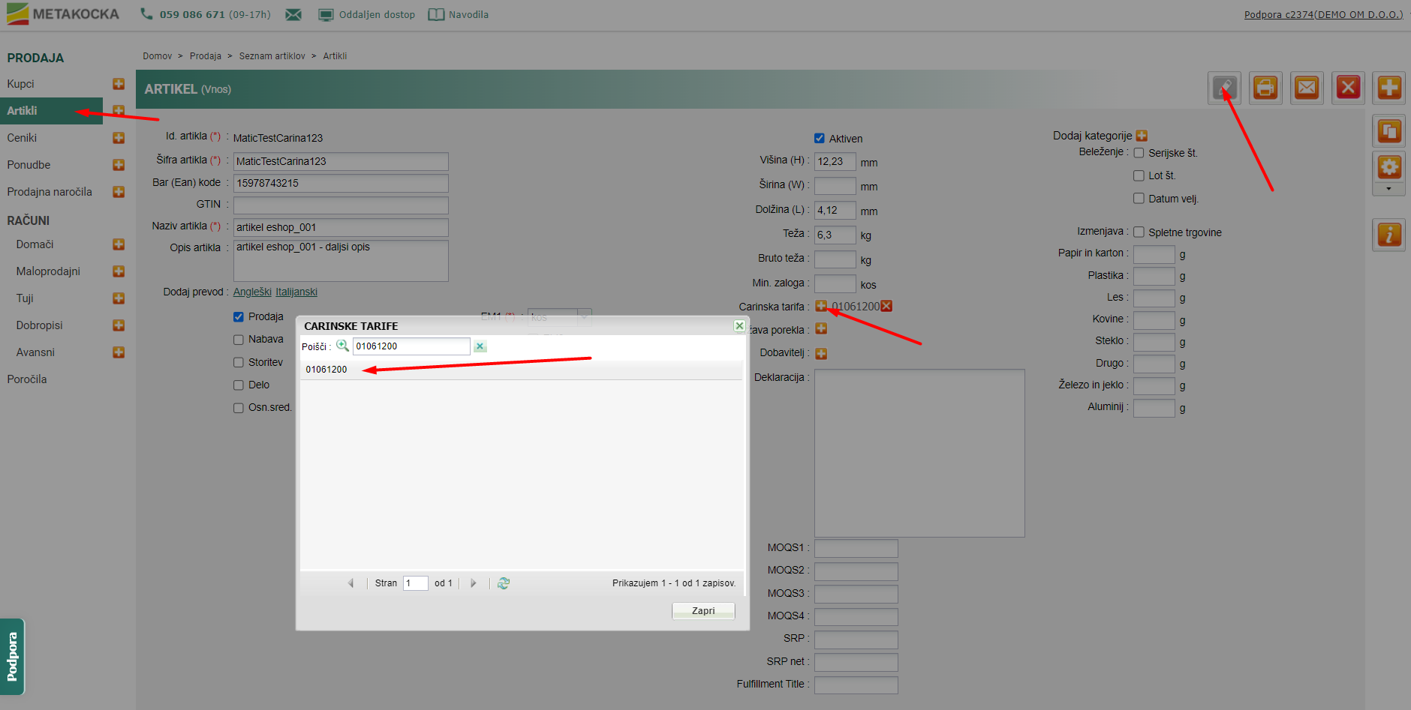Click the copy article icon on the right
The width and height of the screenshot is (1411, 710).
click(x=1388, y=132)
